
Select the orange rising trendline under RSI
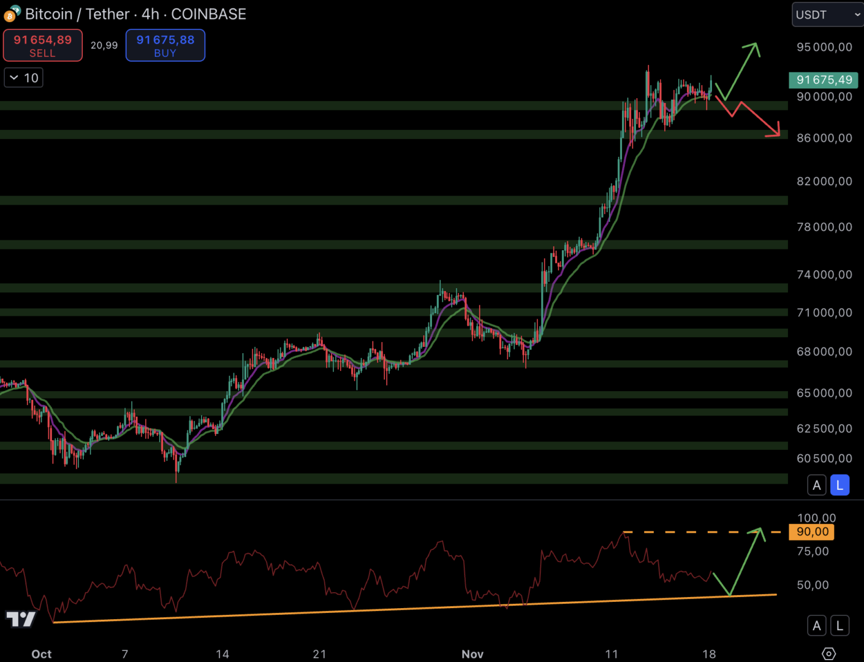point(417,608)
